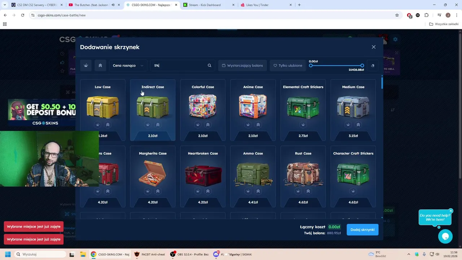Select the Margherita Case card
This screenshot has width=462, height=260.
pyautogui.click(x=153, y=177)
